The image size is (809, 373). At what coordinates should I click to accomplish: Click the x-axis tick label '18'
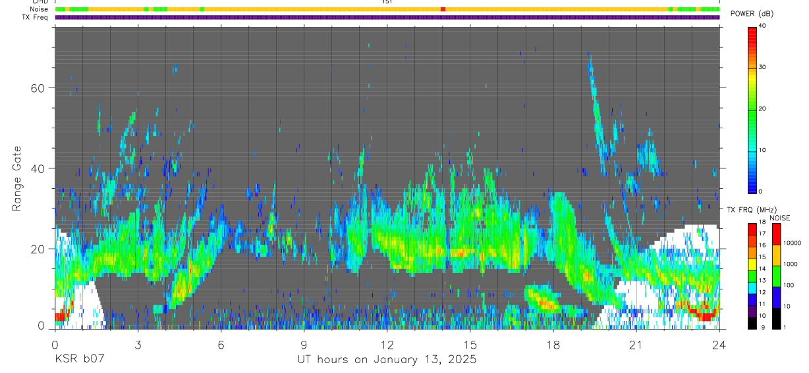coord(553,345)
